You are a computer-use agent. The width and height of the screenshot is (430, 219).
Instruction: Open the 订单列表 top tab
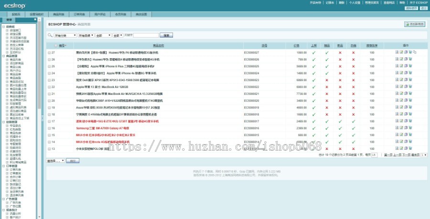tap(79, 14)
